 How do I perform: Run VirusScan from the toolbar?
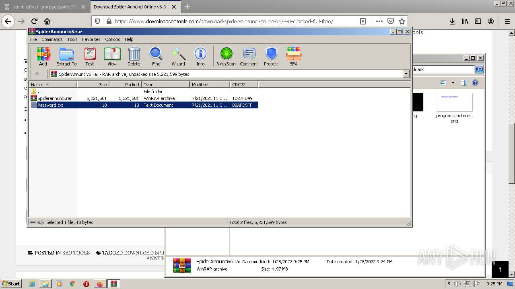point(226,56)
